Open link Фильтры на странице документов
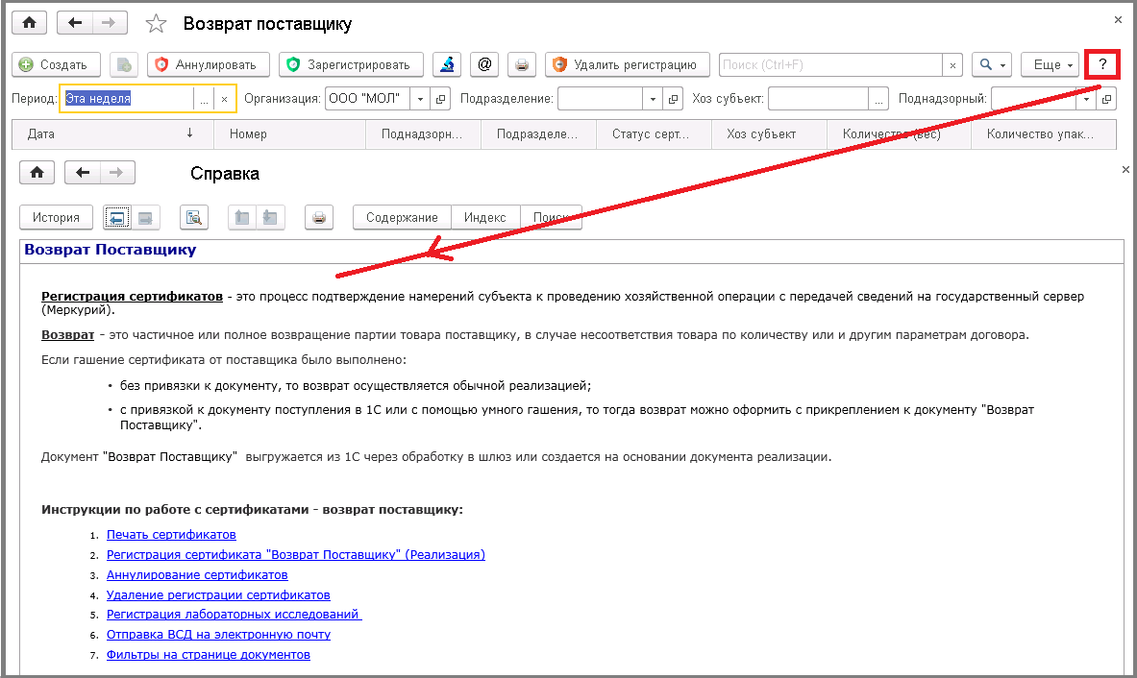1137x678 pixels. click(x=209, y=655)
